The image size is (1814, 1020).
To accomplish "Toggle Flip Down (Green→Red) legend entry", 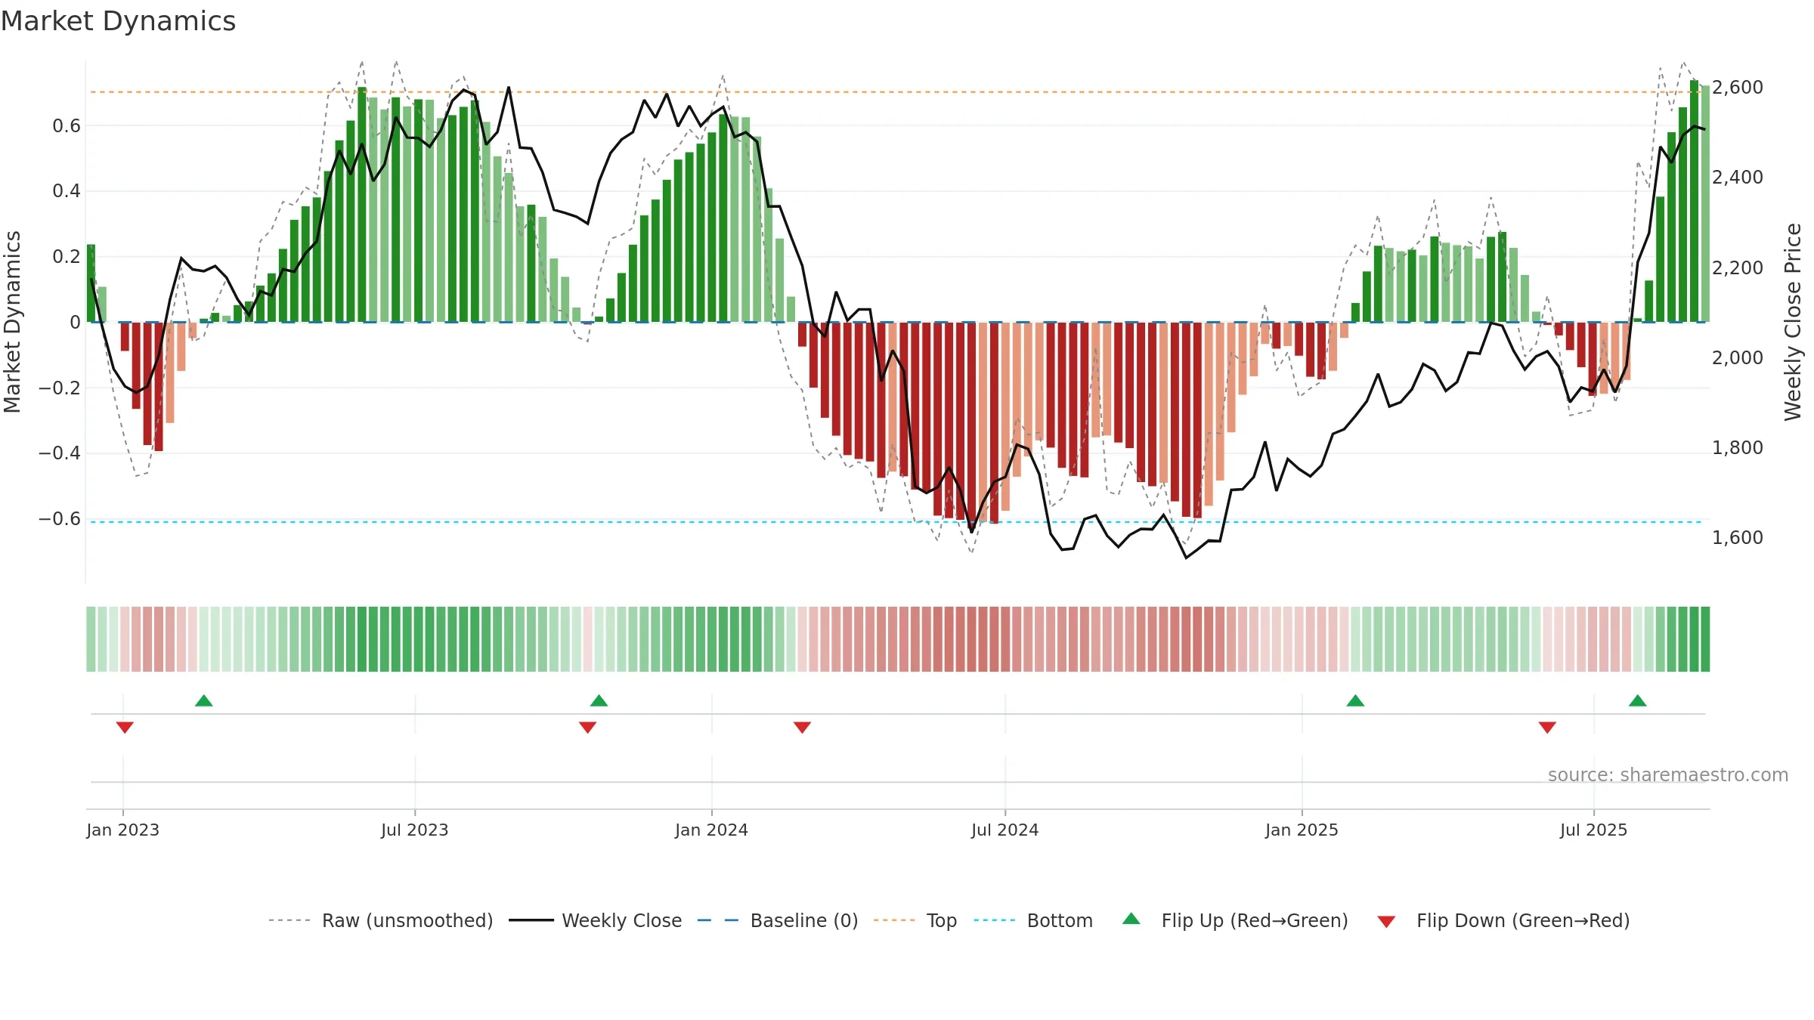I will (x=1503, y=920).
